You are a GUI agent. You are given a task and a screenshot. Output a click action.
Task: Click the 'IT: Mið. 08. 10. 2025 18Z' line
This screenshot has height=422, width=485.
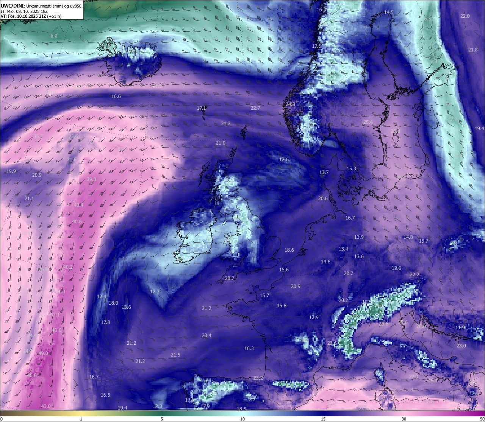[x=24, y=11]
